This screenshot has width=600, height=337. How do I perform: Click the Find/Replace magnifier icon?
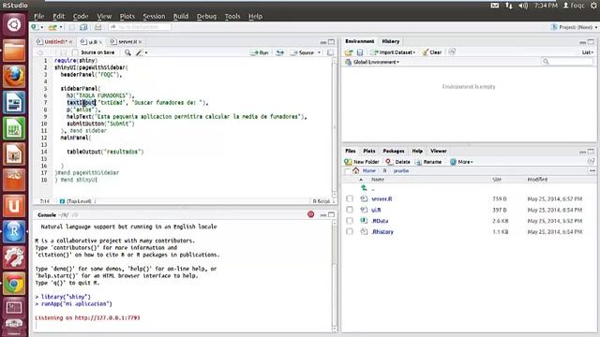coord(127,52)
